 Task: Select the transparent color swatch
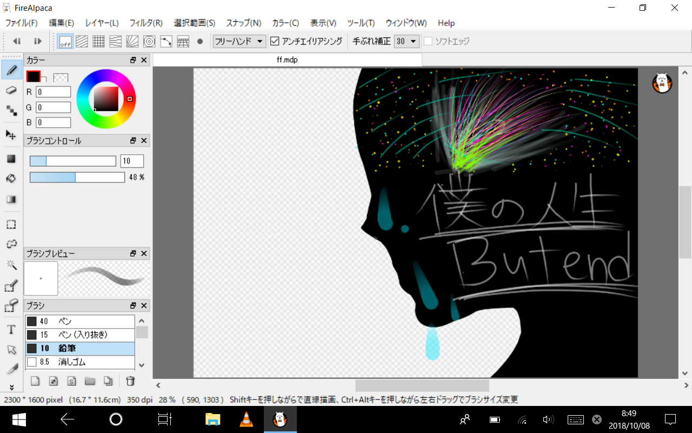coord(61,77)
